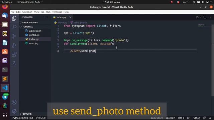Open LibreOffice Writer from the dock
This screenshot has height=120, width=214.
point(5,43)
